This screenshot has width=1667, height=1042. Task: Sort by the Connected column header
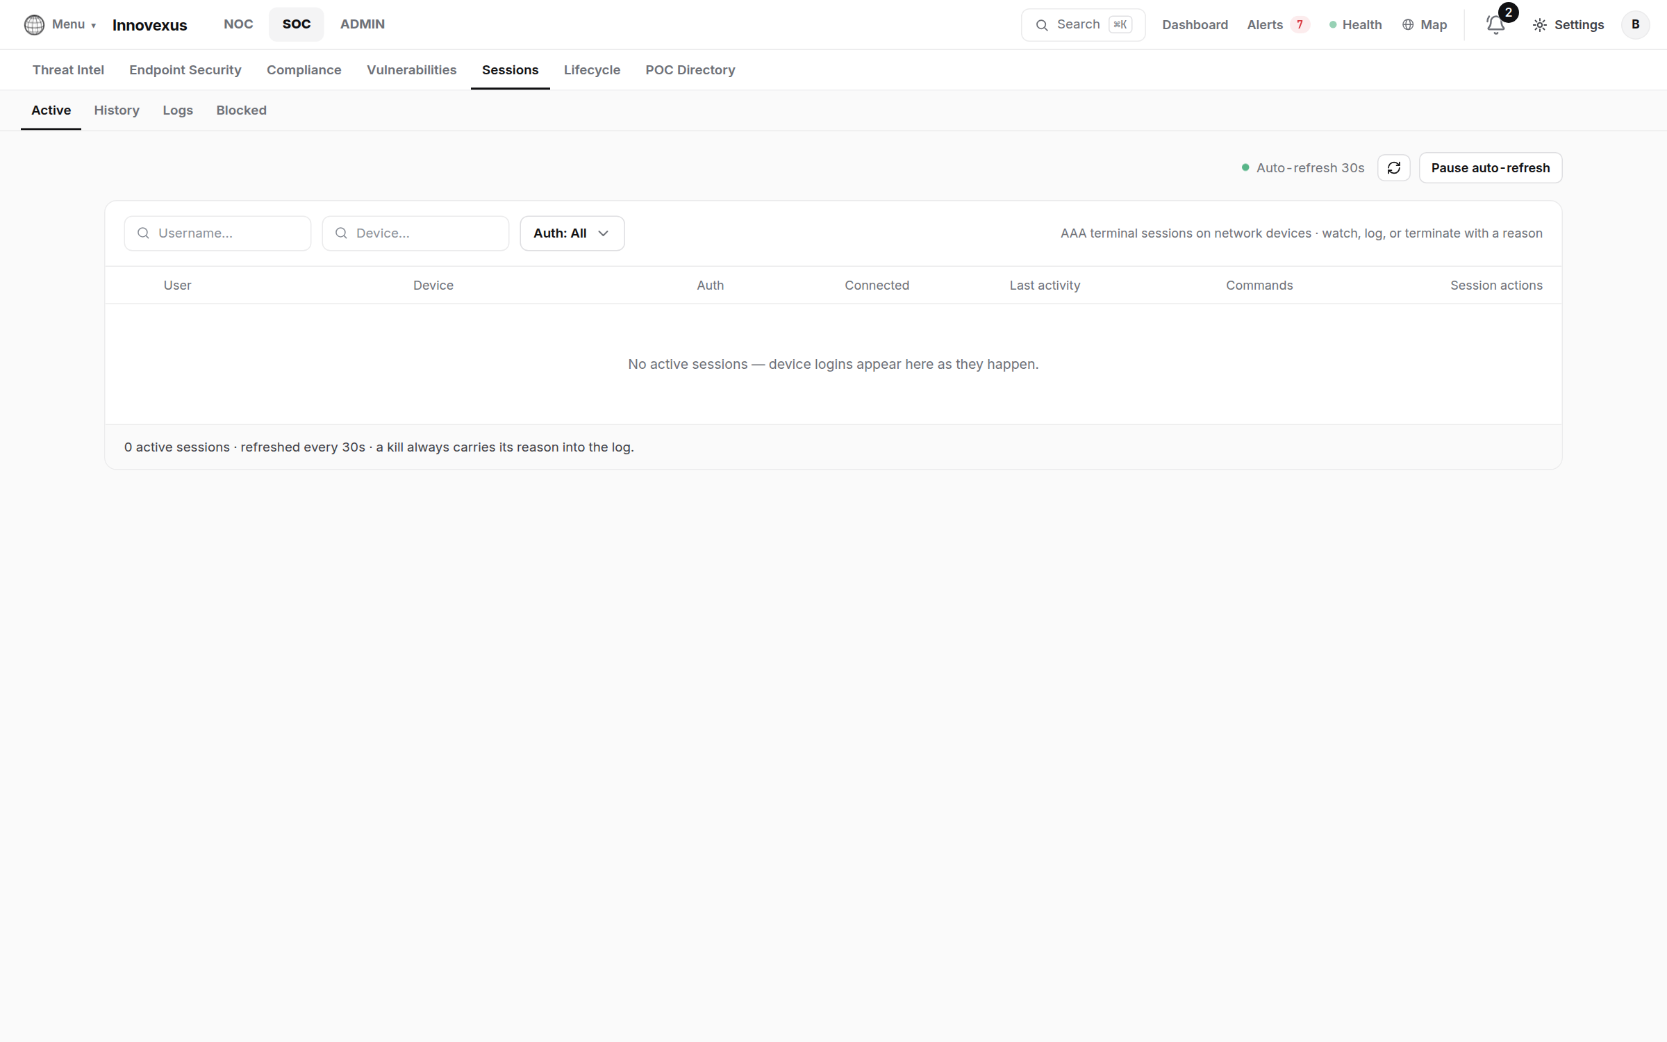point(877,286)
